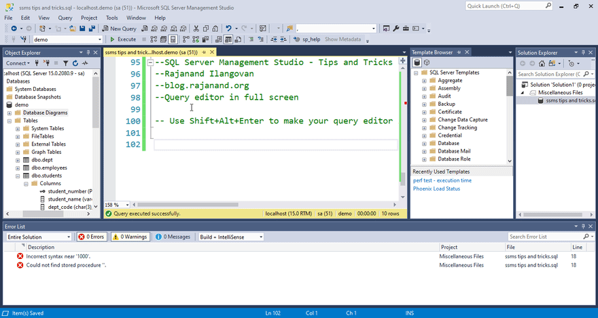Click Disconnect icon in Object Explorer
Viewport: 598px width, 318px height.
pos(46,63)
